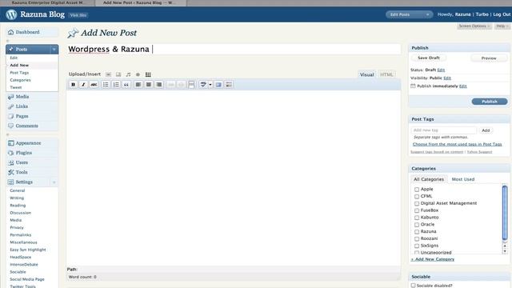Image resolution: width=512 pixels, height=288 pixels.
Task: Toggle the spellchecker icon
Action: click(x=203, y=85)
